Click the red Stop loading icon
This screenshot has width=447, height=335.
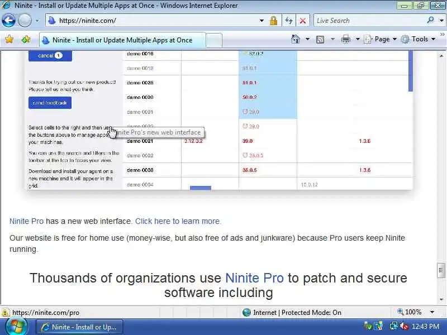pyautogui.click(x=303, y=21)
